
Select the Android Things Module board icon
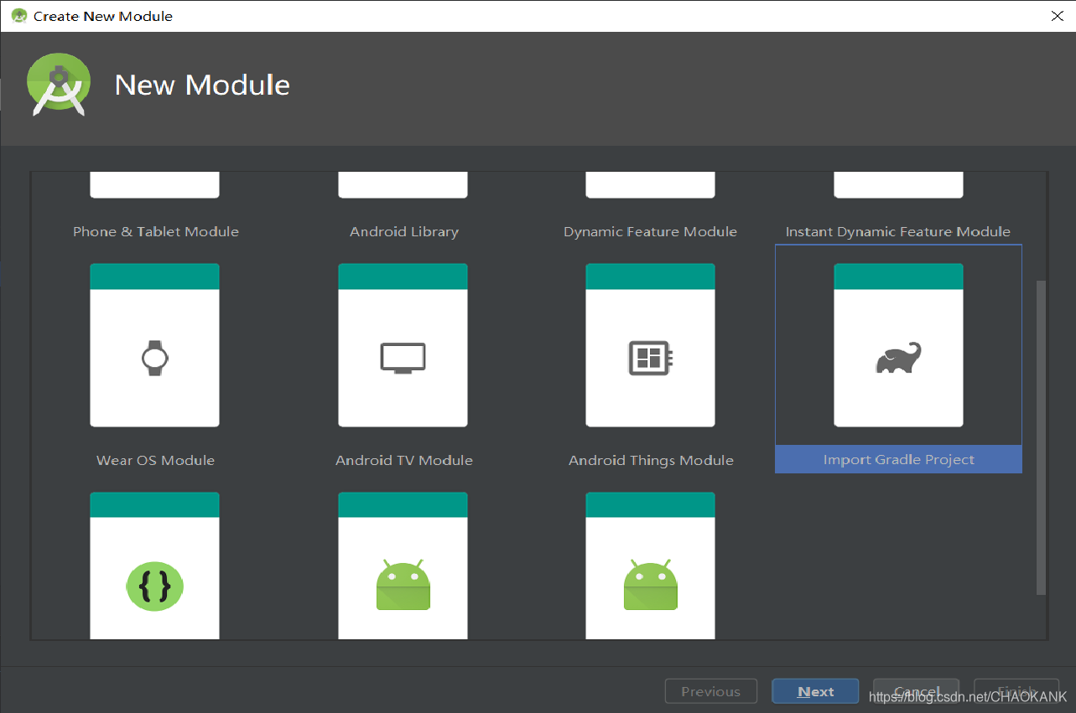(651, 358)
